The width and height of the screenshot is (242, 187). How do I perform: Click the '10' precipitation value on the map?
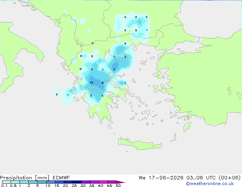coord(91,83)
